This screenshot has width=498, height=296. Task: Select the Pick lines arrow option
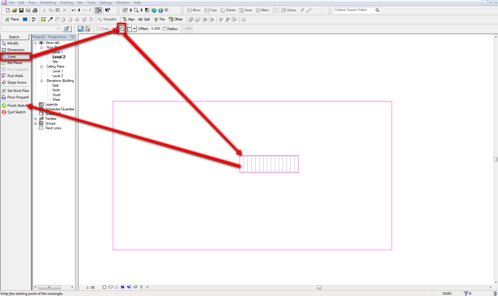88,29
